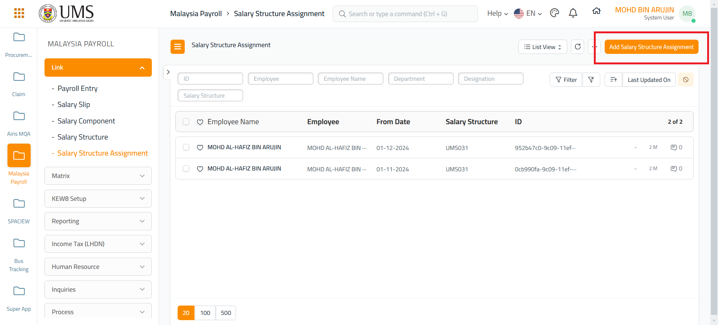The image size is (718, 325).
Task: Open Procurement folder in left rail
Action: (x=19, y=37)
